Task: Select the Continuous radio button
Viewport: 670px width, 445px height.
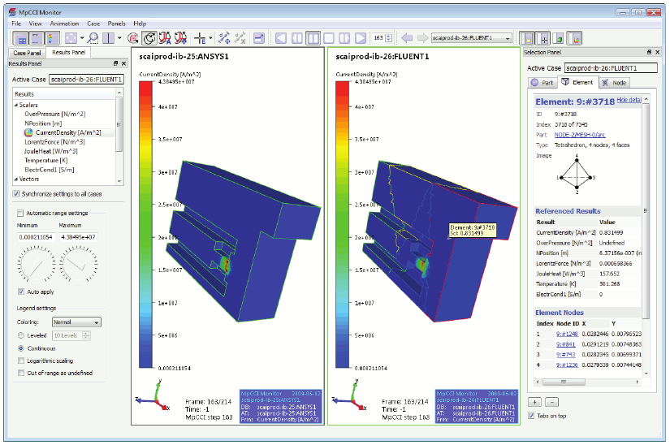Action: pos(21,348)
